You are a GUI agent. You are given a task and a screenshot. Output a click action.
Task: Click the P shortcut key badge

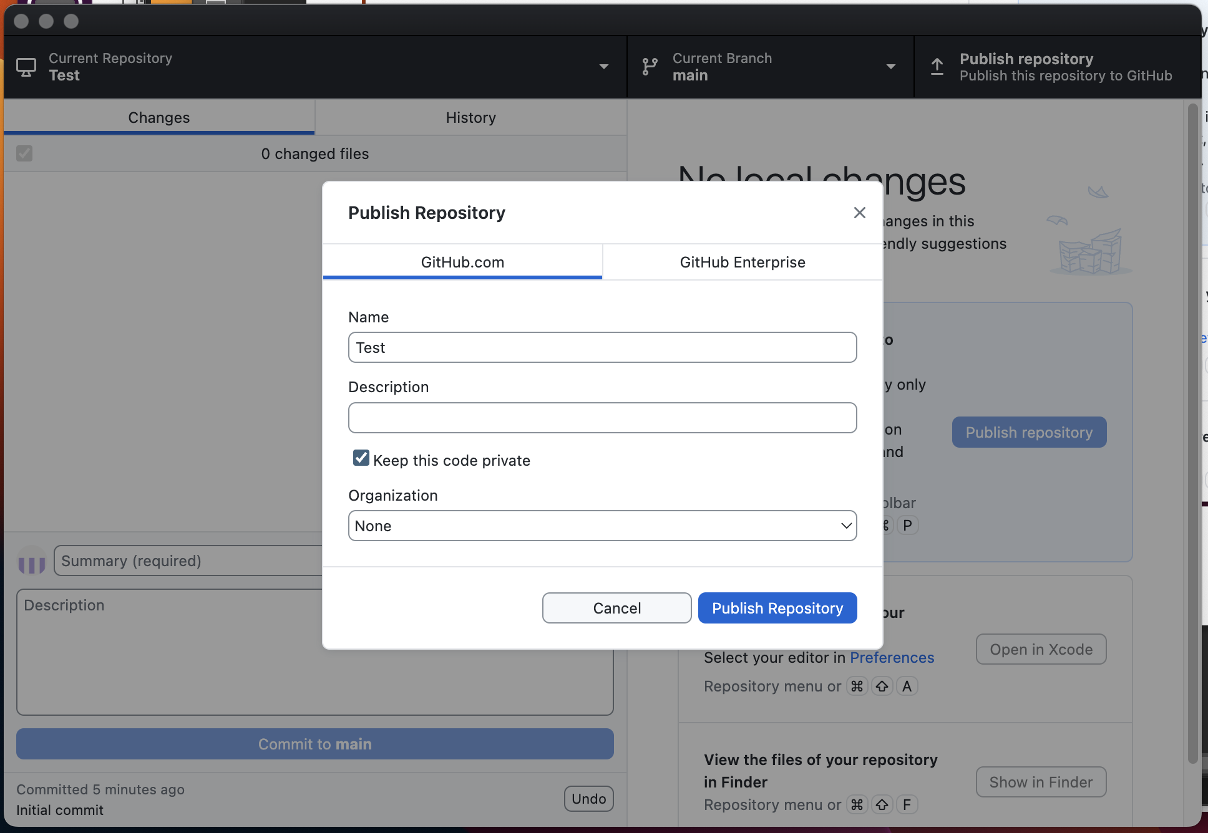click(x=907, y=526)
